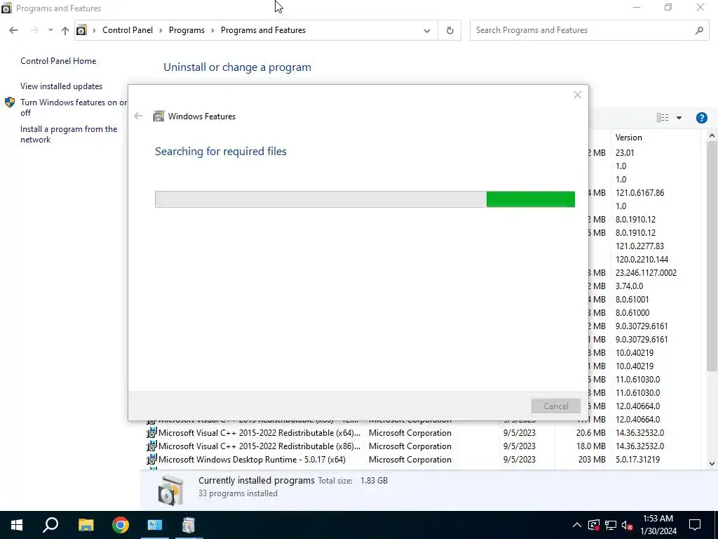Click Turn Windows features on or off

tap(74, 107)
